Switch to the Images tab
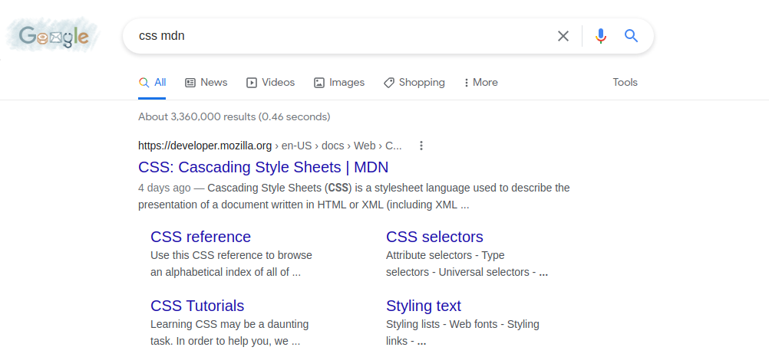This screenshot has width=769, height=357. (x=339, y=83)
